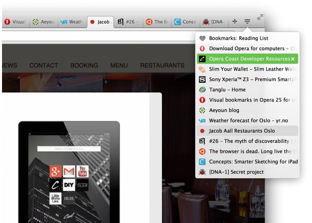Select the YR Weather tab
Viewport: 312px width, 223px height.
[x=72, y=22]
